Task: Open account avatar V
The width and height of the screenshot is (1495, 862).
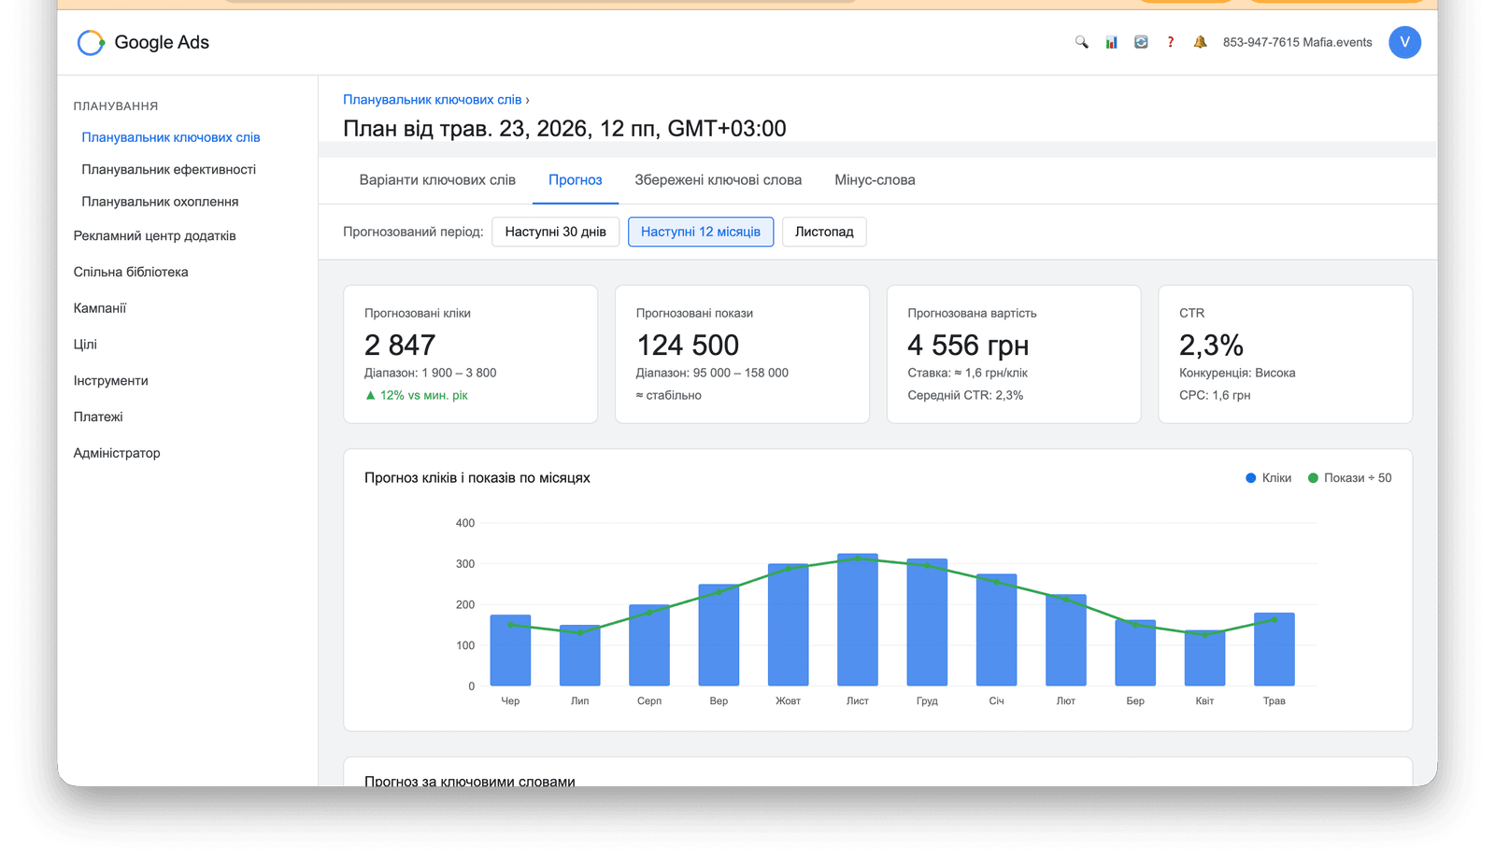Action: 1404,42
